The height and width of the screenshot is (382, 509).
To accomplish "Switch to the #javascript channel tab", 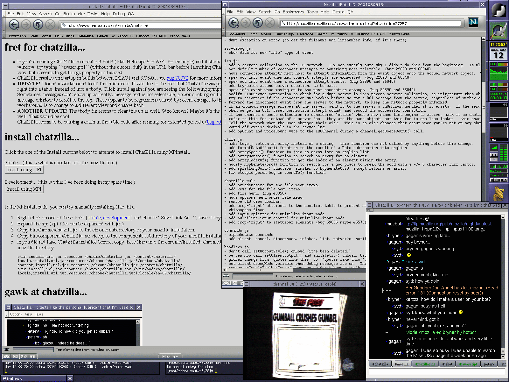I will [468, 364].
